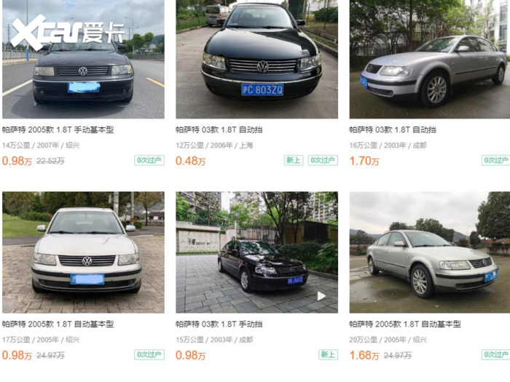This screenshot has width=510, height=382.
Task: Click the 1.70万 price of the silver Passat
Action: point(364,161)
